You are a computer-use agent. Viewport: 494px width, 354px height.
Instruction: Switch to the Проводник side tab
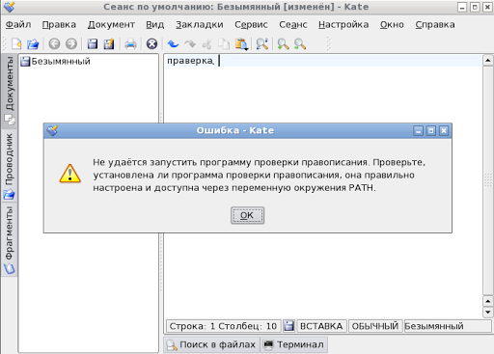[x=10, y=166]
